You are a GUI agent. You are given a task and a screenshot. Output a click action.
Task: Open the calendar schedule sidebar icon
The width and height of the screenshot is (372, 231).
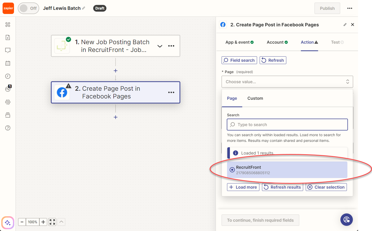(x=8, y=63)
